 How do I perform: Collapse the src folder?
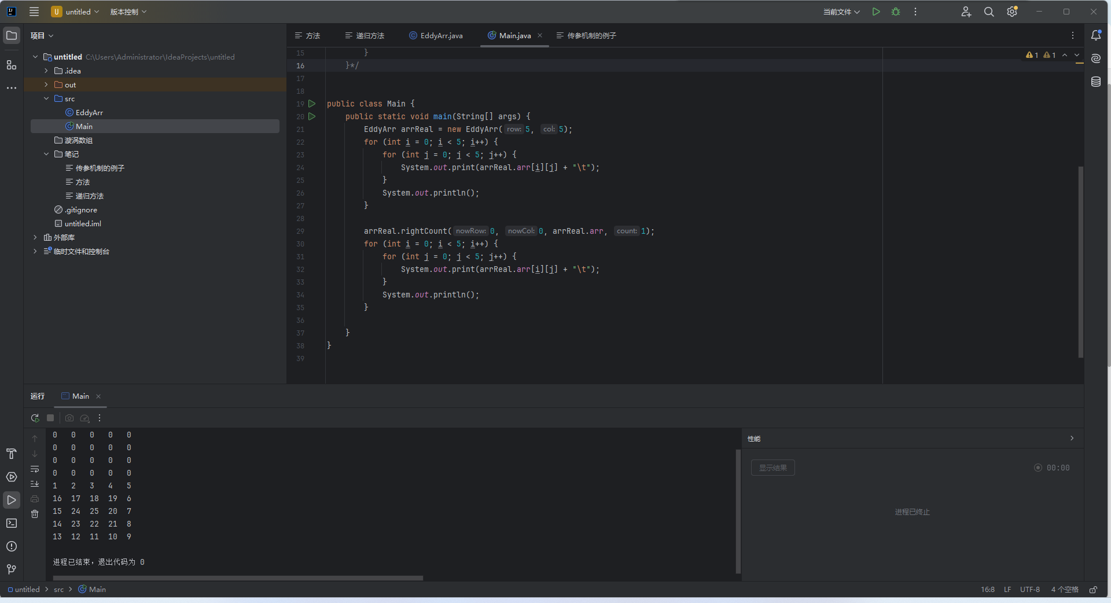point(46,98)
